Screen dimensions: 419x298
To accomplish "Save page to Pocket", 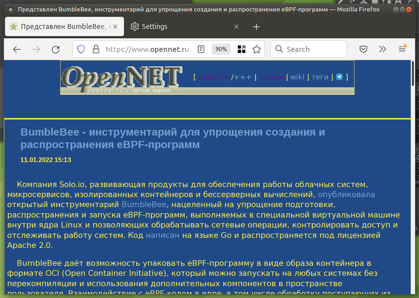I will click(x=363, y=49).
